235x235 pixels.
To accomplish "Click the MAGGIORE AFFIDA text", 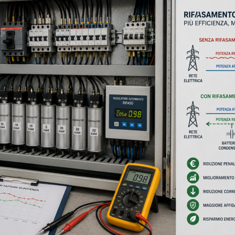I will click(219, 205).
